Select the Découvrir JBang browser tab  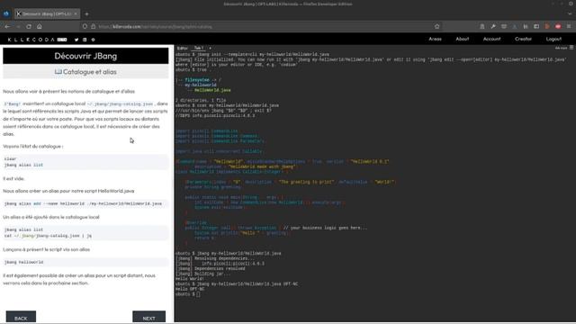click(x=48, y=14)
